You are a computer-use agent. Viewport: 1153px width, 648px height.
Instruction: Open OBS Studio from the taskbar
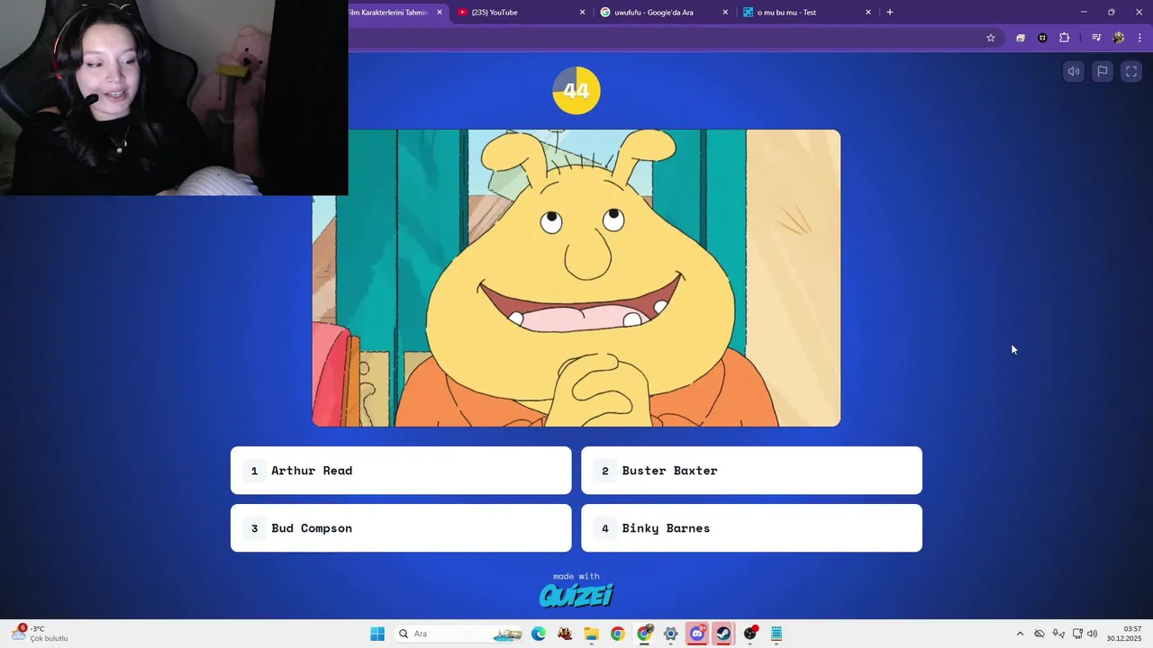pos(750,634)
